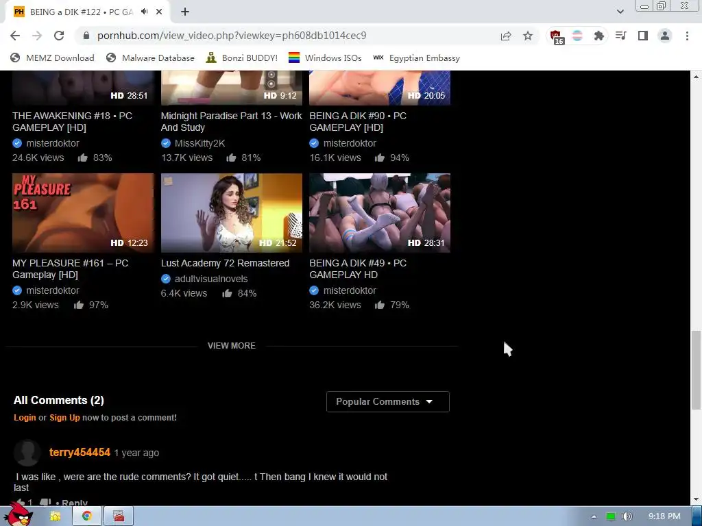Viewport: 702px width, 526px height.
Task: Open a new browser tab
Action: [185, 12]
